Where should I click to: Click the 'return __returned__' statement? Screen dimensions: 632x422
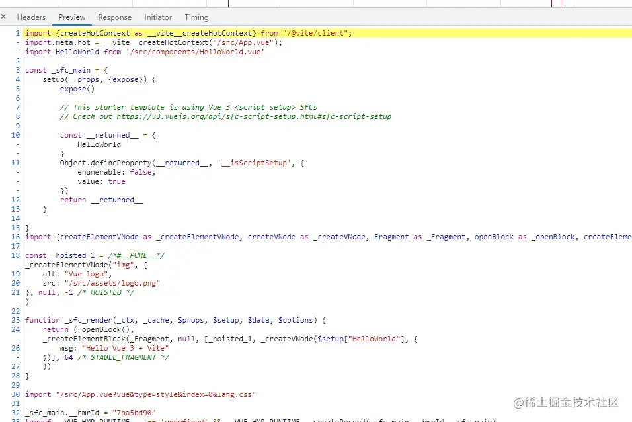pyautogui.click(x=101, y=200)
